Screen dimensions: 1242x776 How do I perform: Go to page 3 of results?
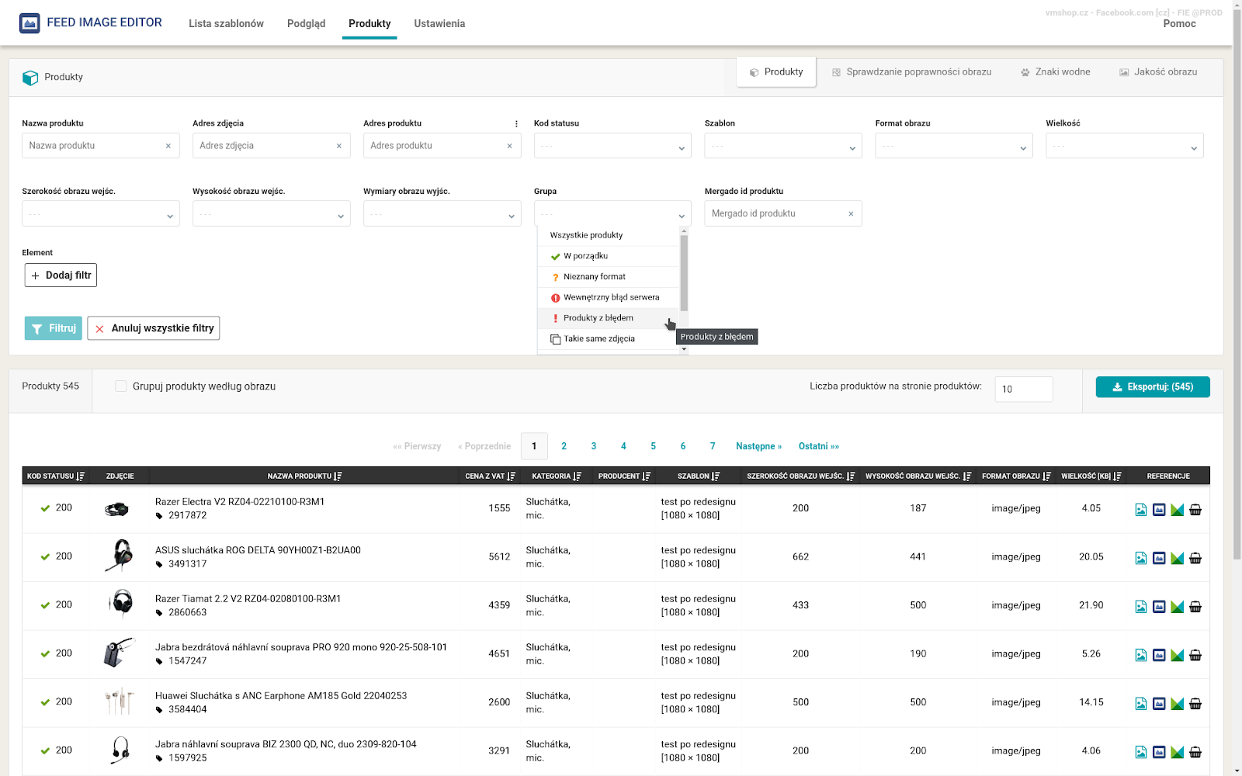click(x=594, y=446)
